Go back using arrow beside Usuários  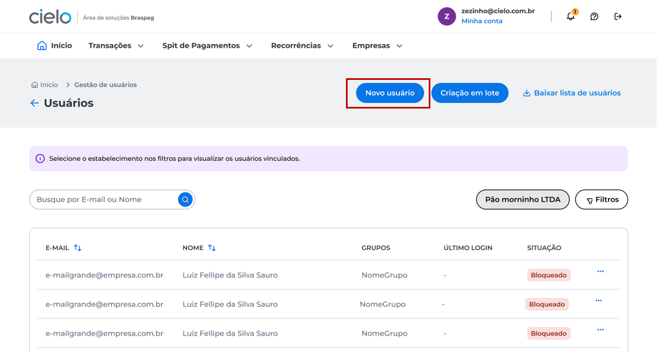(x=35, y=103)
